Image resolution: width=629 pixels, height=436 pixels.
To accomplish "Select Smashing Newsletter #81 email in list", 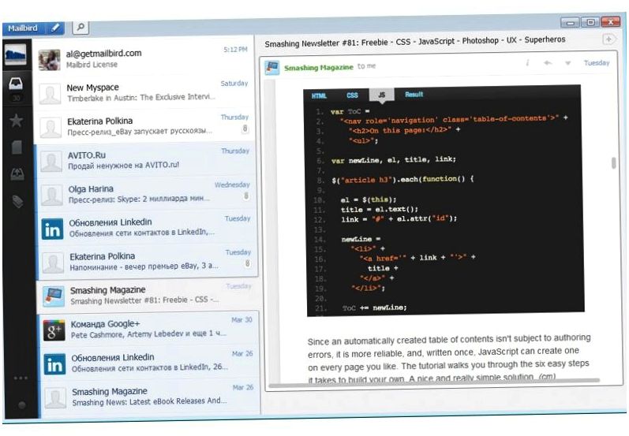I will tap(148, 296).
